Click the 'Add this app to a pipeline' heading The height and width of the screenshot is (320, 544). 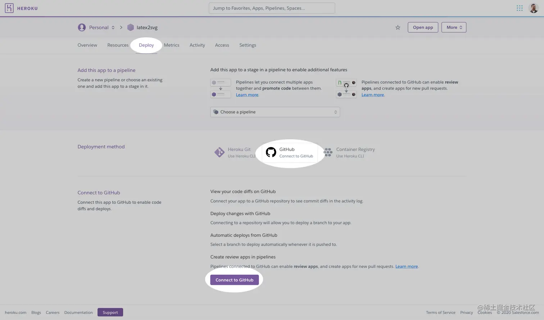106,70
